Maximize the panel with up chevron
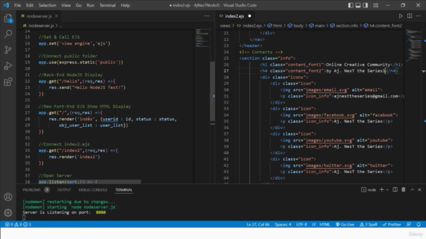Image resolution: width=426 pixels, height=239 pixels. 412,190
